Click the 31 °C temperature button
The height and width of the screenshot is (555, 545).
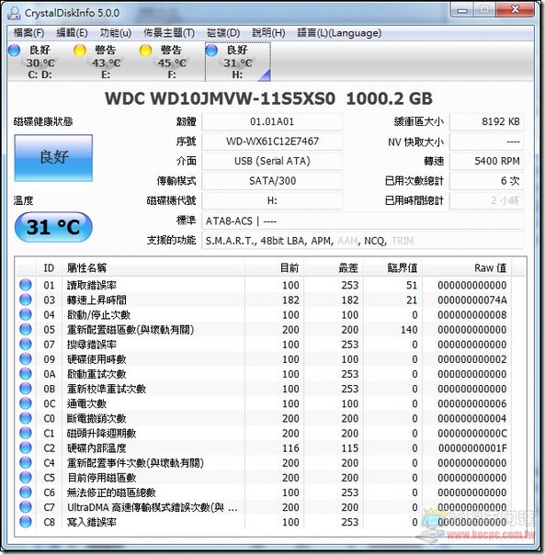53,227
